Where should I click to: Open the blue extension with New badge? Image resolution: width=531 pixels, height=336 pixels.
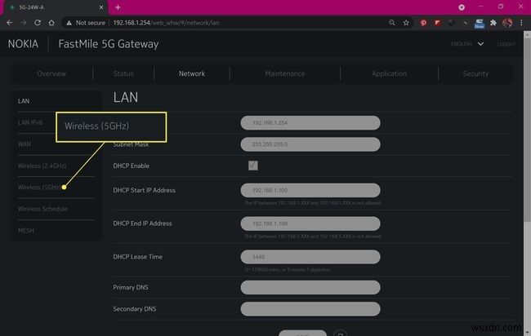tap(480, 24)
